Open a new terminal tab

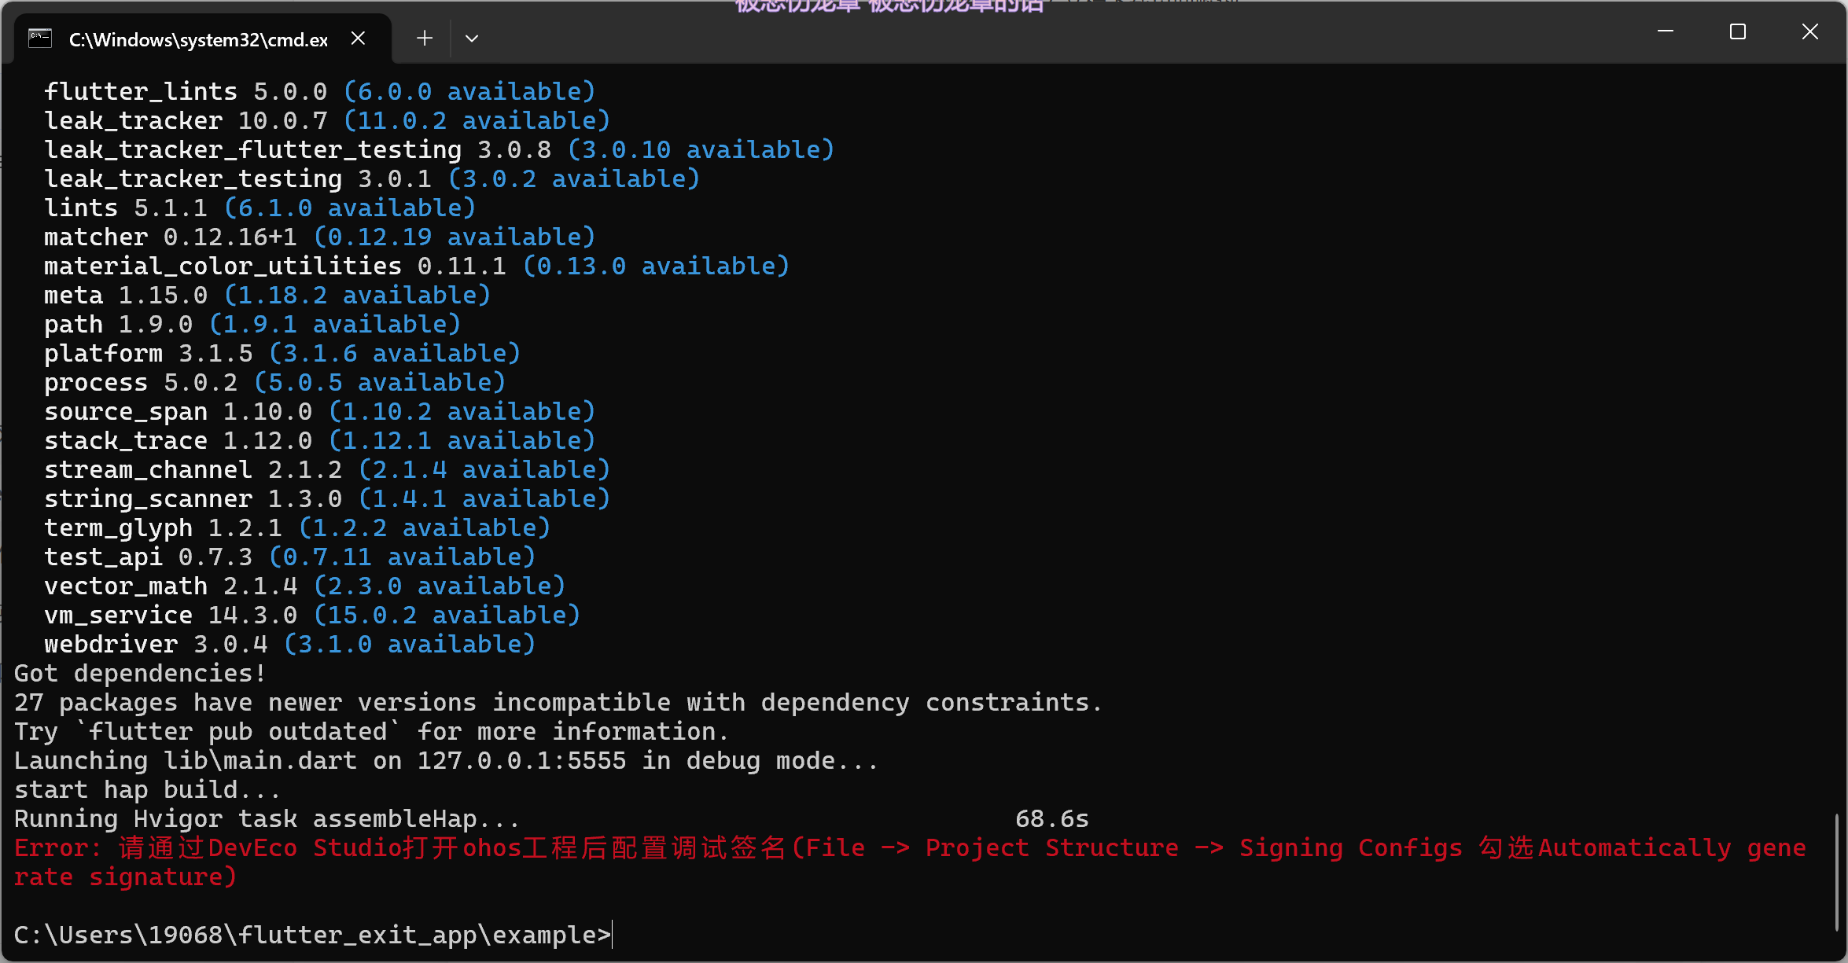click(x=425, y=38)
